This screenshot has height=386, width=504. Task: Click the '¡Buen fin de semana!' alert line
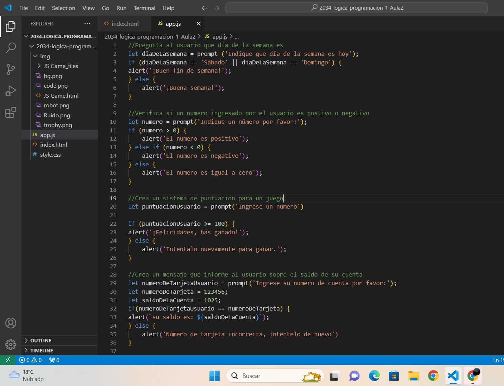(180, 70)
